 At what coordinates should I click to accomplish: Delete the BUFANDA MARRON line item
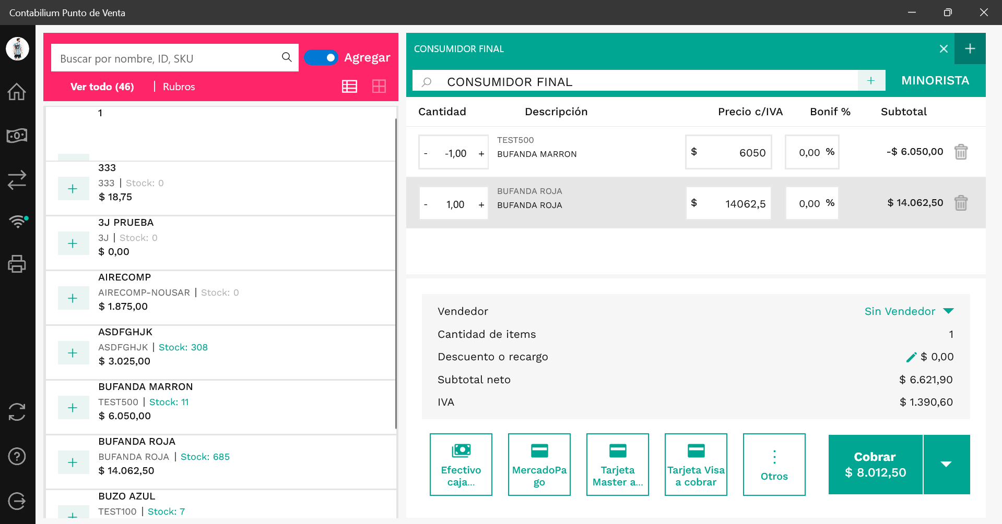(961, 152)
